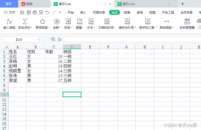
Task: Click the Select All corner triangle
Action: pos(6,47)
